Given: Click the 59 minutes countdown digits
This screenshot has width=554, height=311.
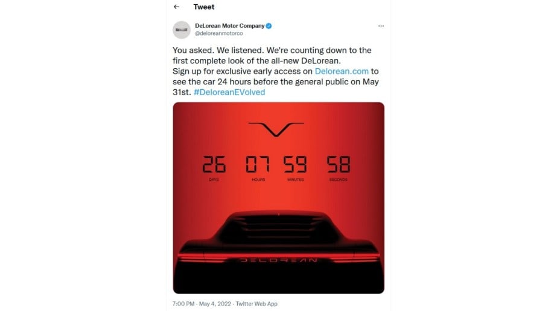Looking at the screenshot, I should click(x=295, y=164).
